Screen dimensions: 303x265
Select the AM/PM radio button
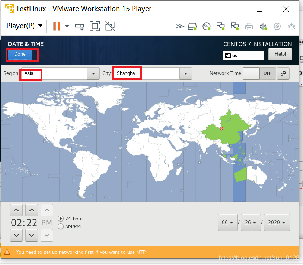[x=61, y=226]
